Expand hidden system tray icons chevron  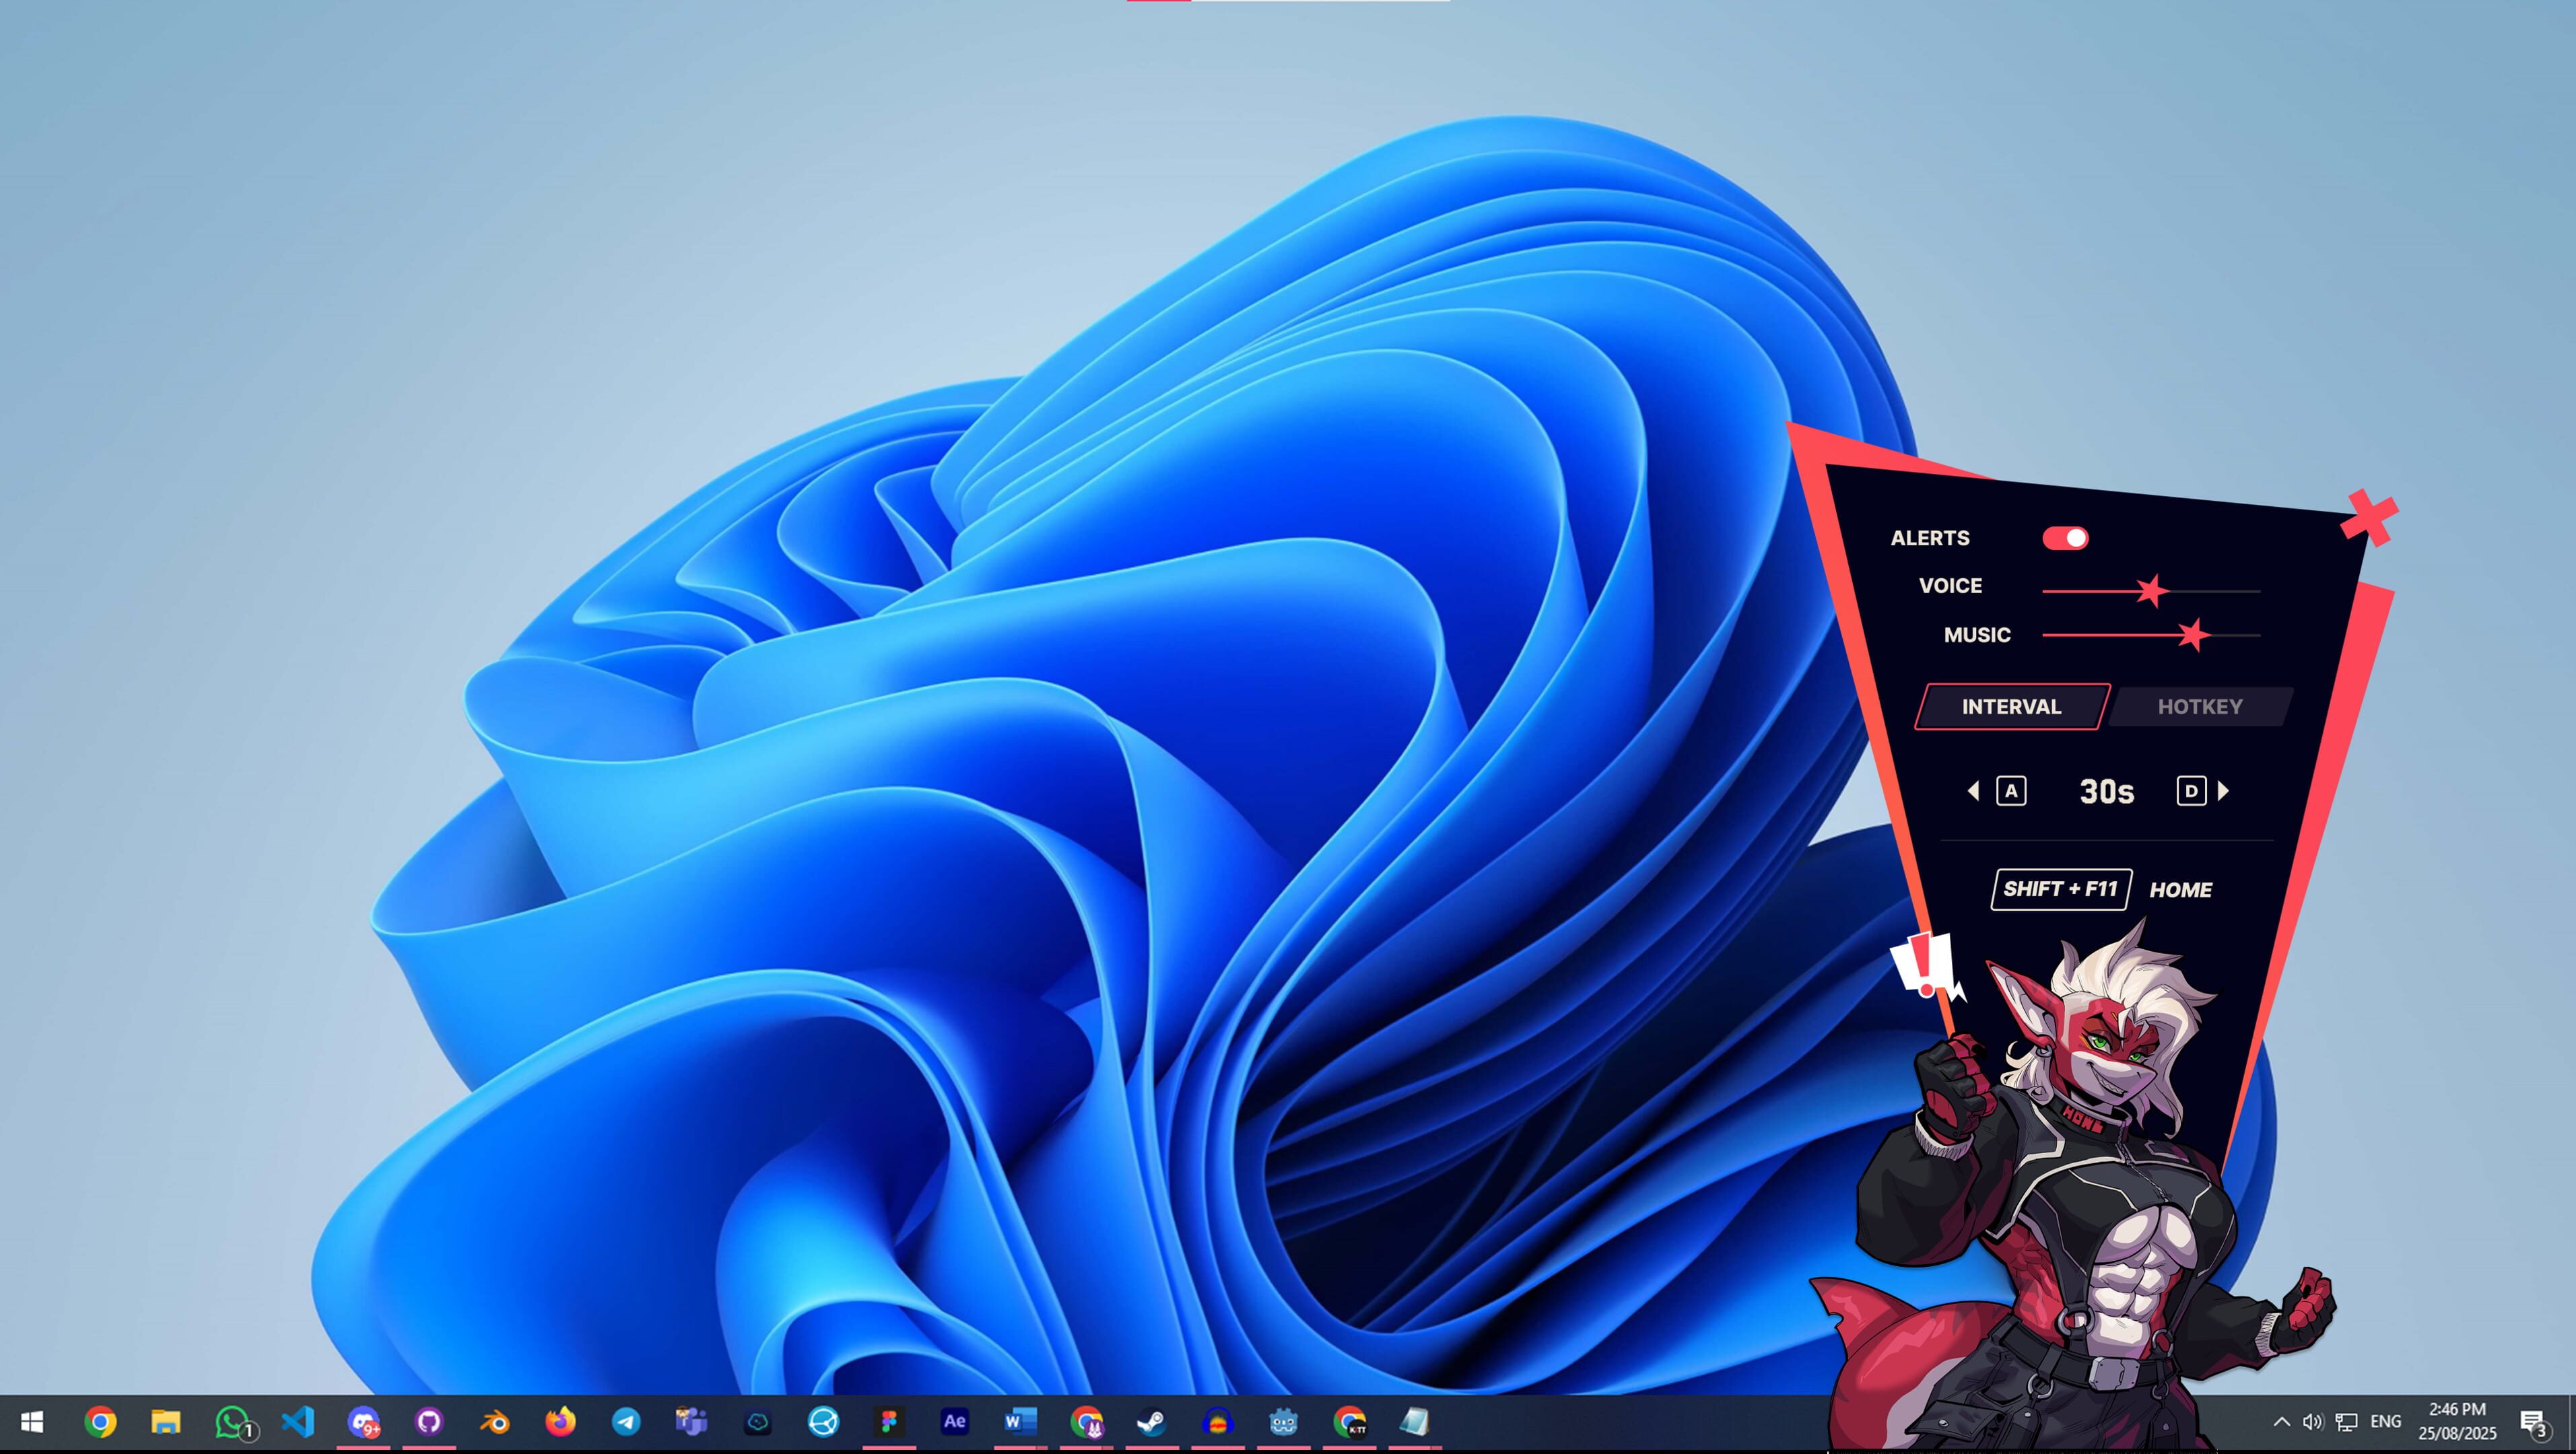(2281, 1421)
